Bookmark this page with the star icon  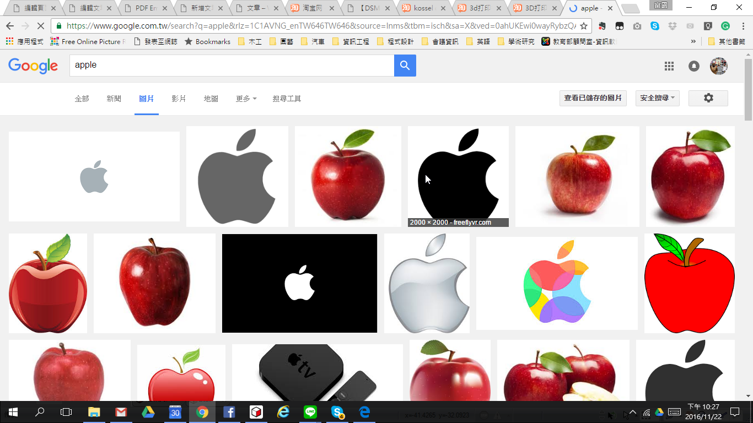pos(584,26)
